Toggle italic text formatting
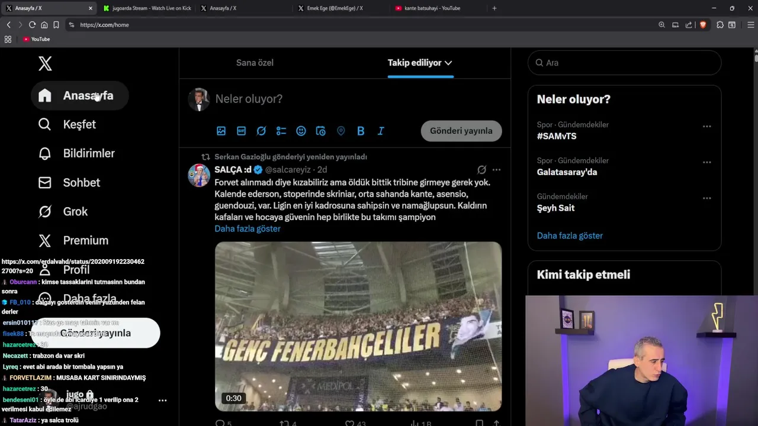 coord(381,131)
